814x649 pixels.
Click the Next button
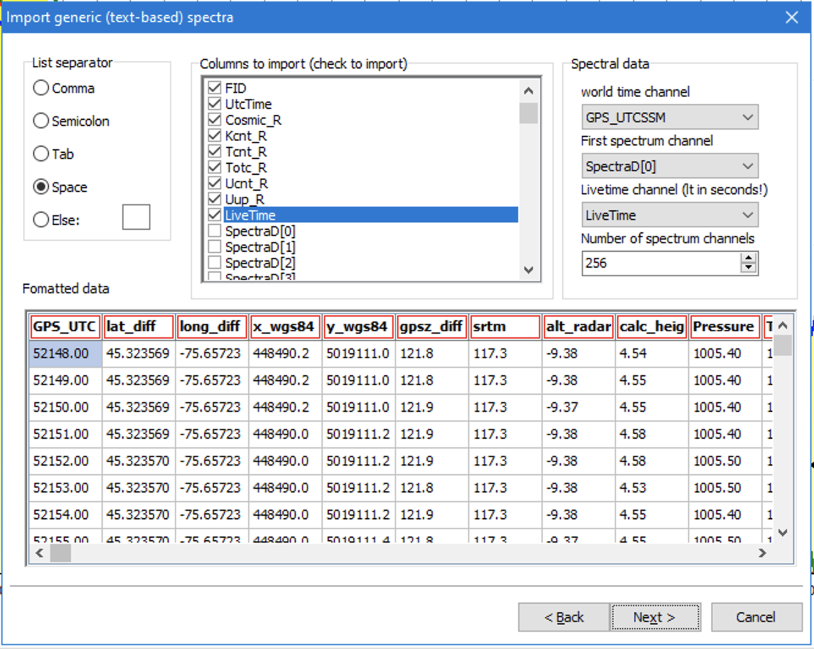[654, 617]
